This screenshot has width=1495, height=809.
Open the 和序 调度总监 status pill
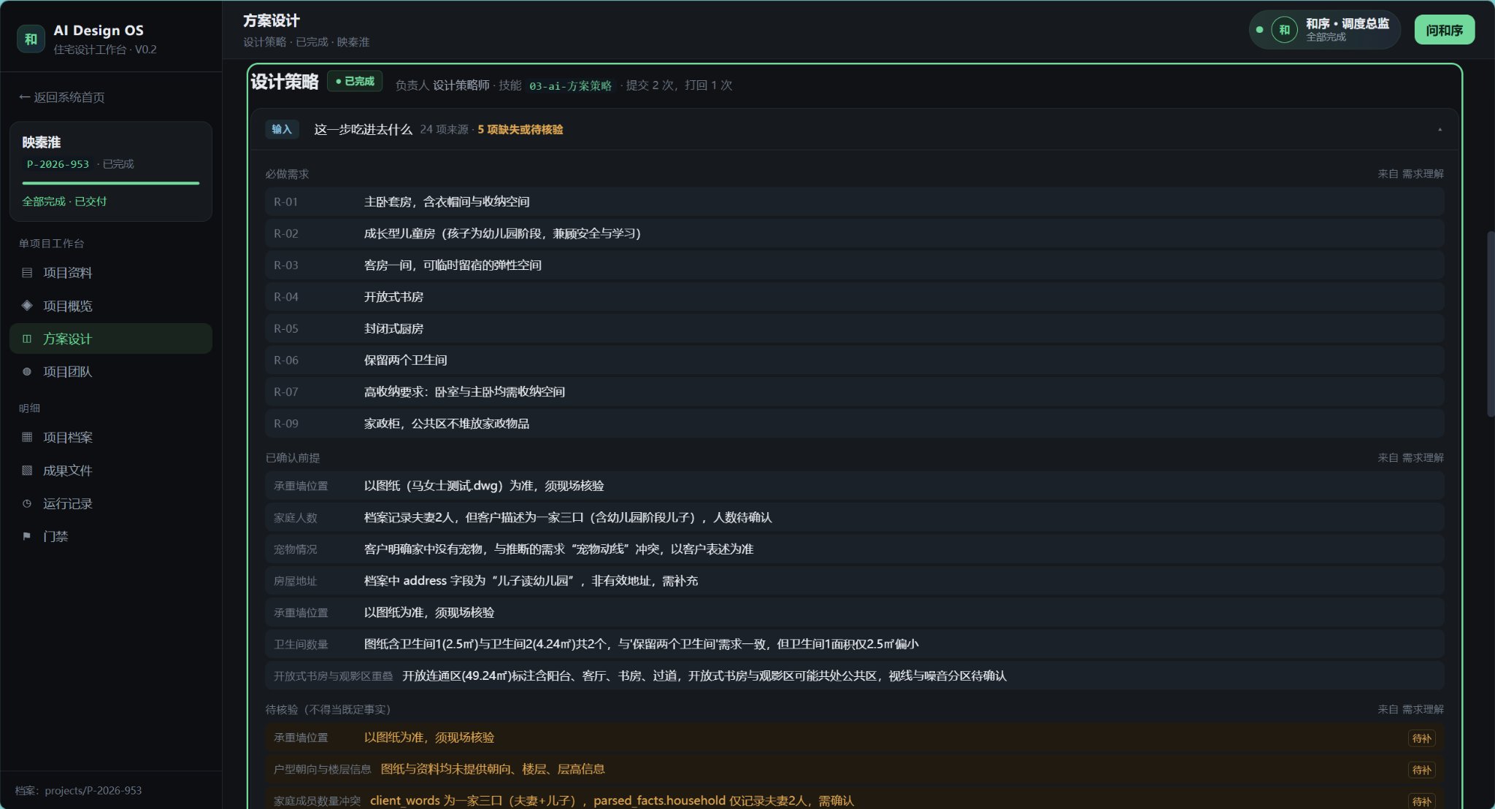[1324, 30]
